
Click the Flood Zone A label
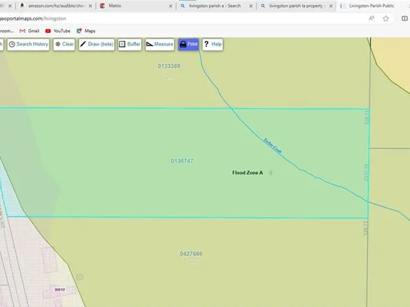[248, 173]
